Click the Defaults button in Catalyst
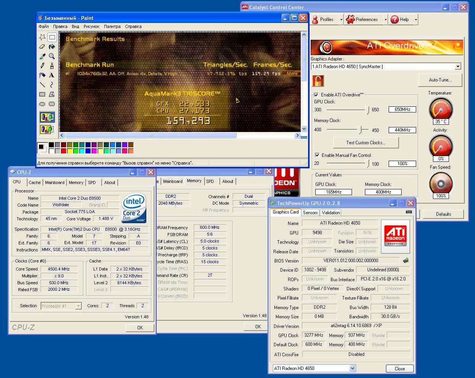The width and height of the screenshot is (475, 378). (443, 214)
